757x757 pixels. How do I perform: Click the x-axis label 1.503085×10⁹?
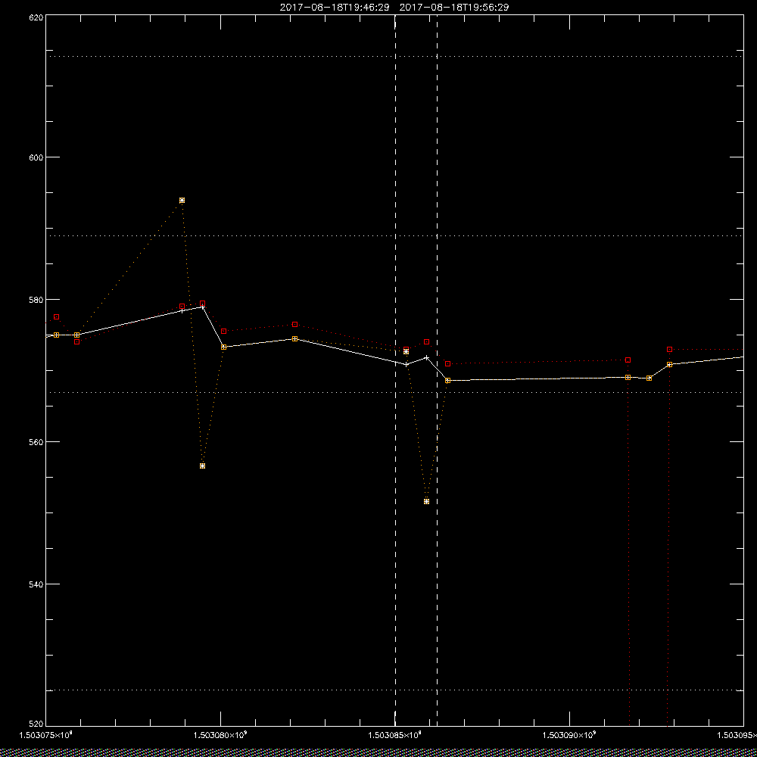click(395, 735)
